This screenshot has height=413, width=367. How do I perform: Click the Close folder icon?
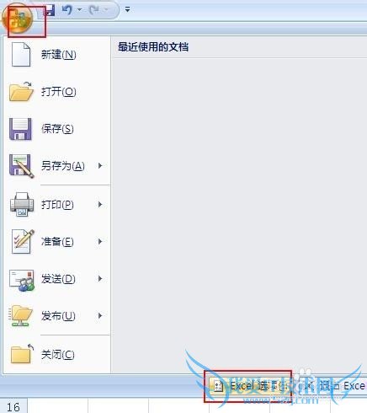[x=22, y=354]
